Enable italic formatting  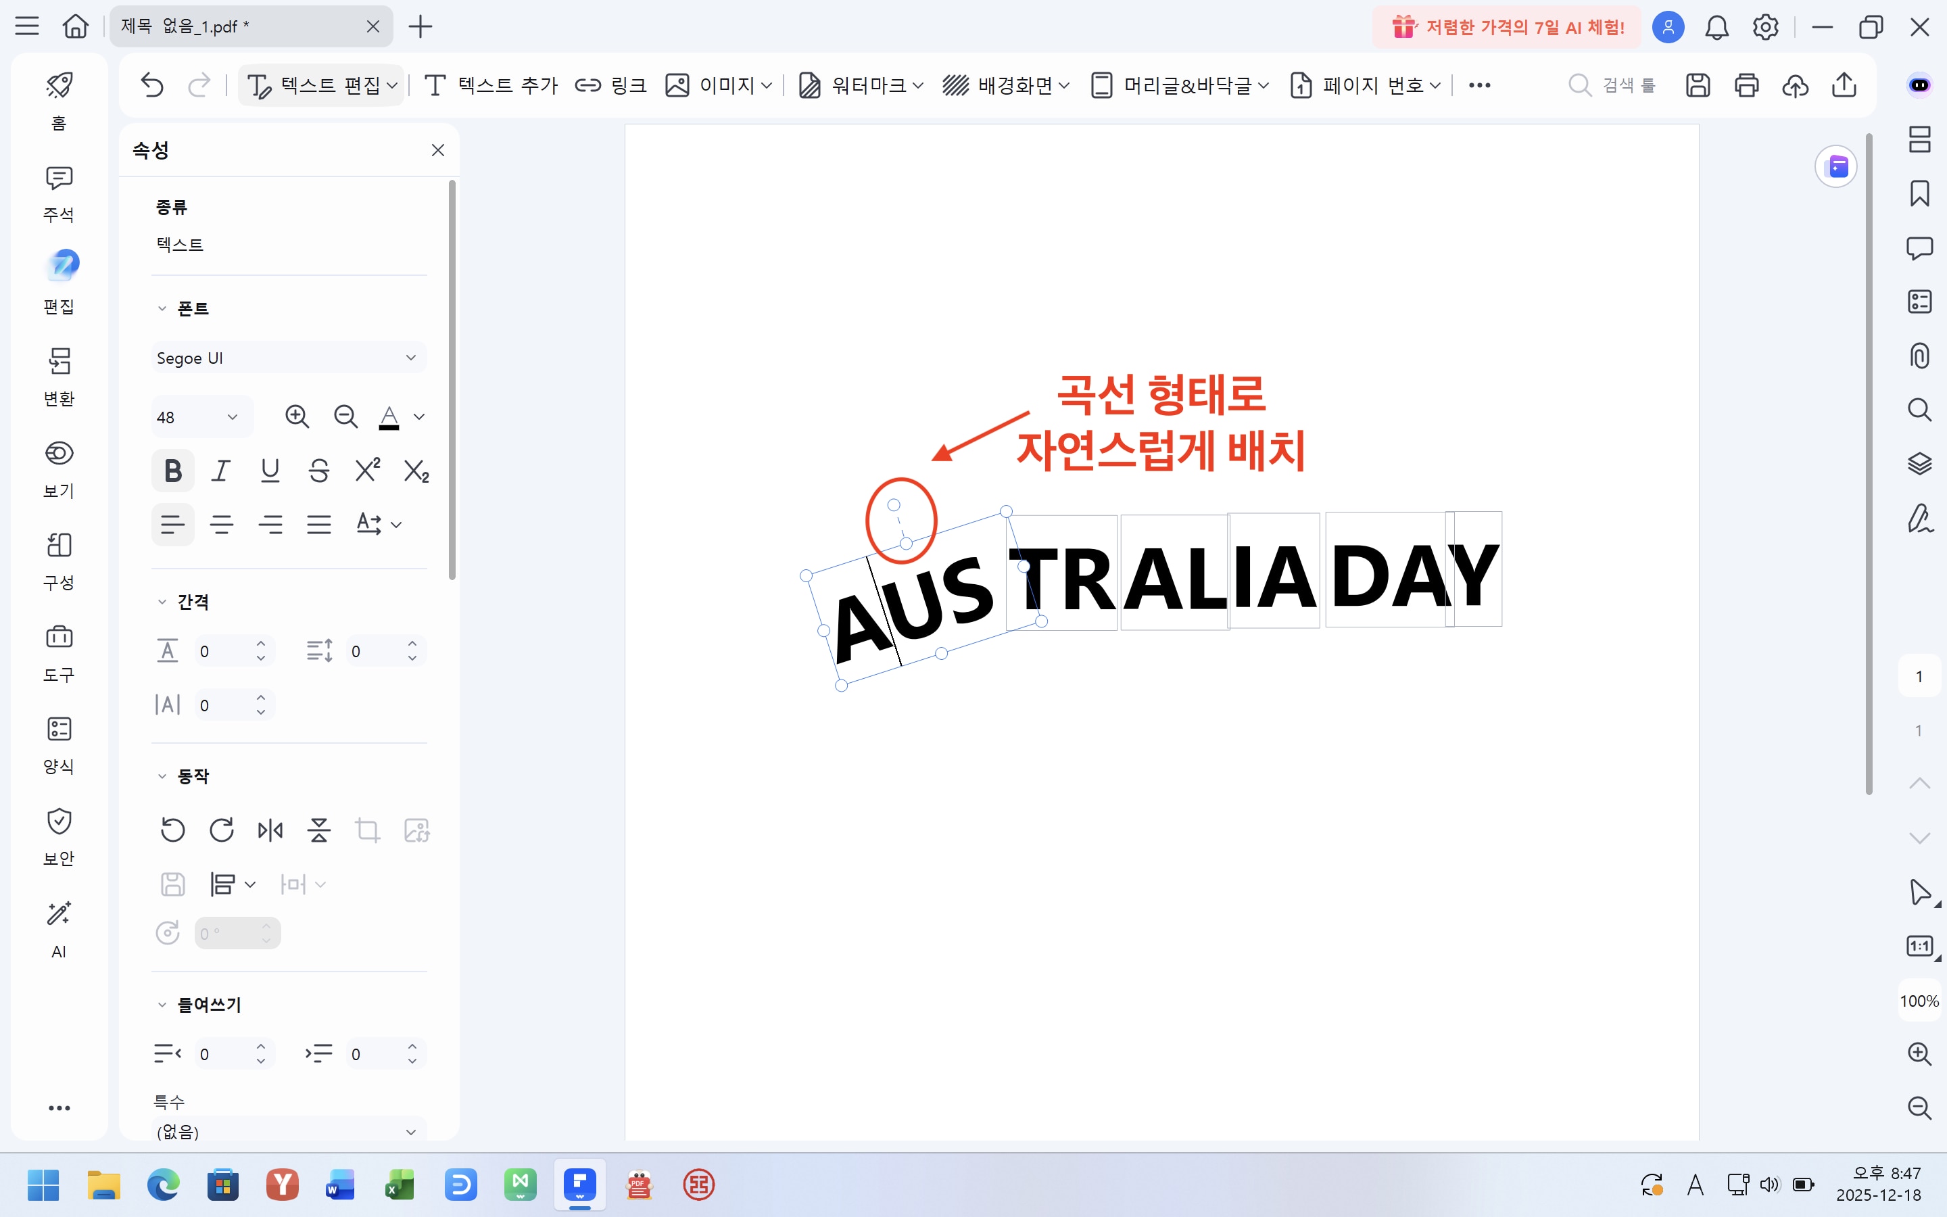[x=221, y=471]
